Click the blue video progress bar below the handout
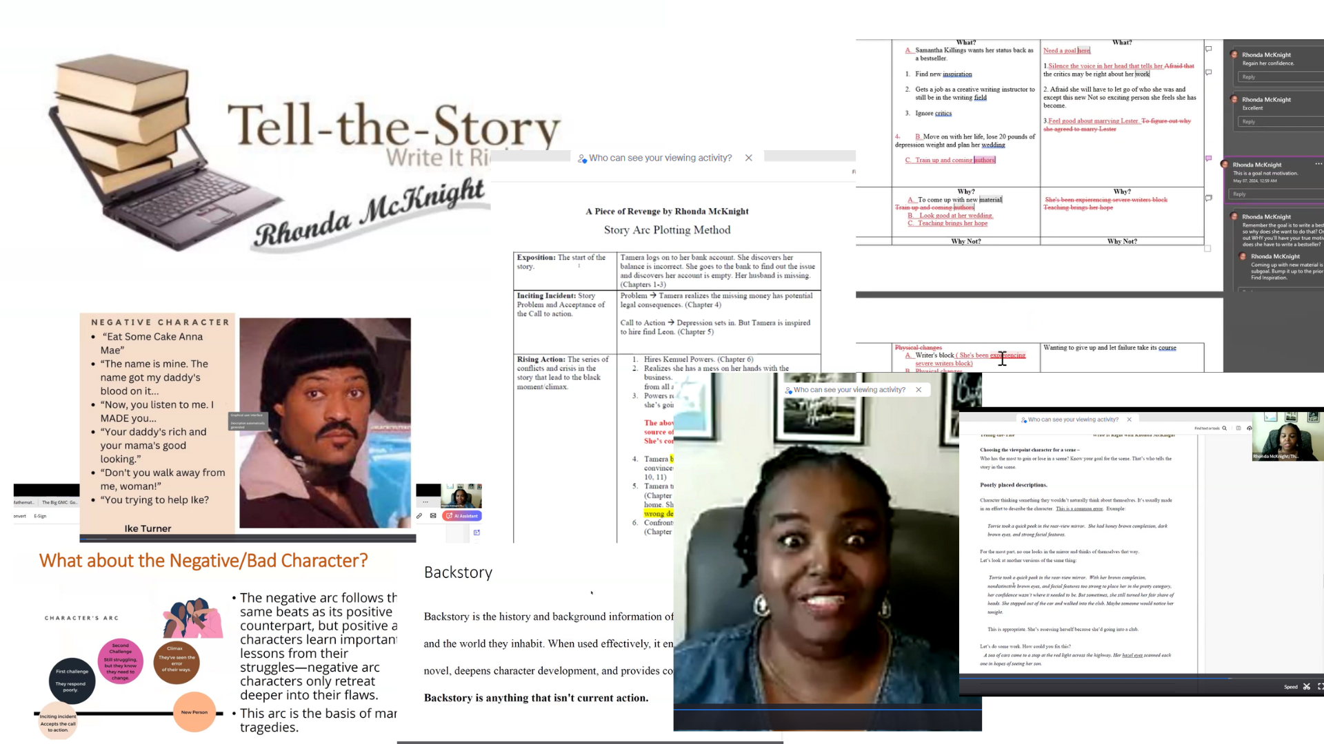 pos(1103,678)
